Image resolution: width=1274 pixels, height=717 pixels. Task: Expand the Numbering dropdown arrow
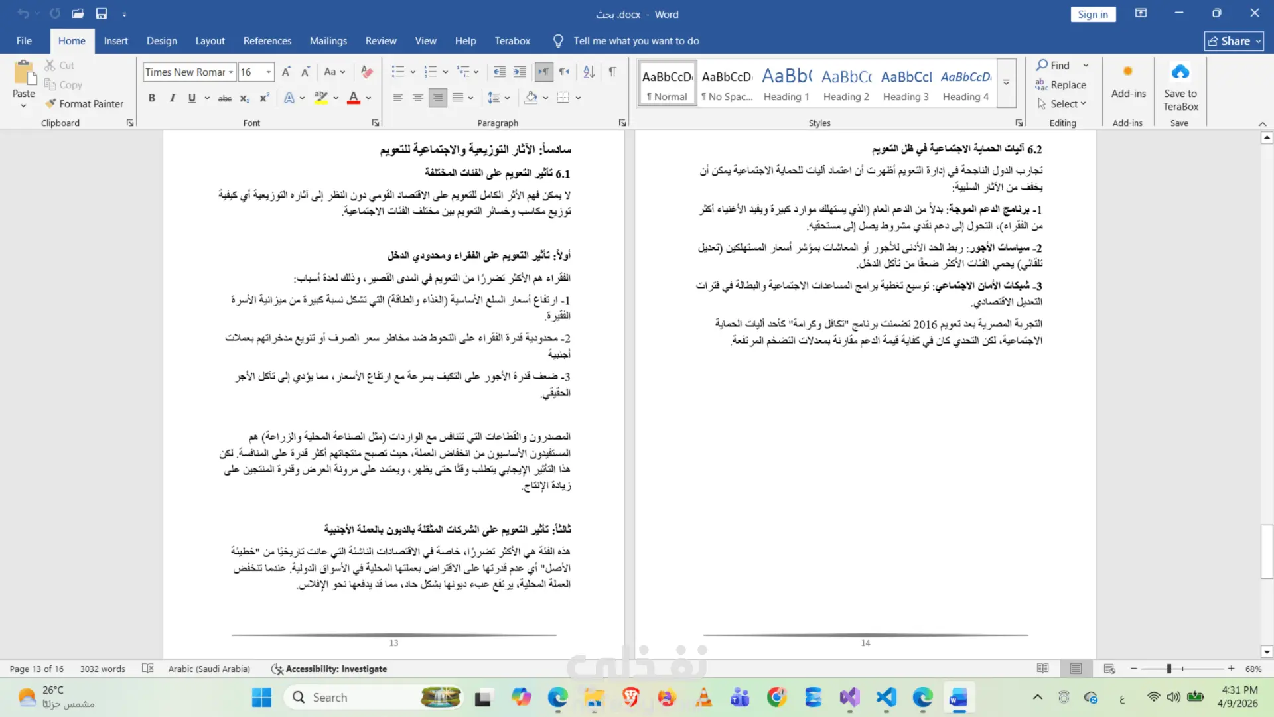pyautogui.click(x=445, y=72)
